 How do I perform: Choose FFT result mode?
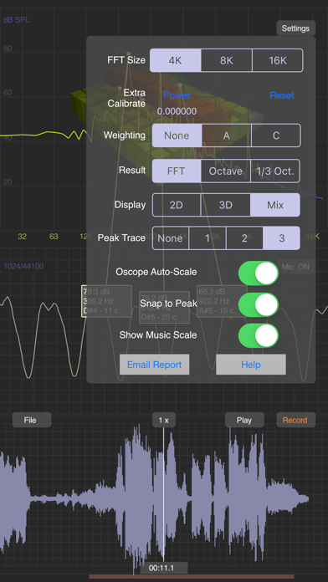coord(177,171)
